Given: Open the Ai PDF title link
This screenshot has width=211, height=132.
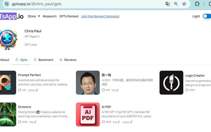Looking at the screenshot, I should click(106, 107).
